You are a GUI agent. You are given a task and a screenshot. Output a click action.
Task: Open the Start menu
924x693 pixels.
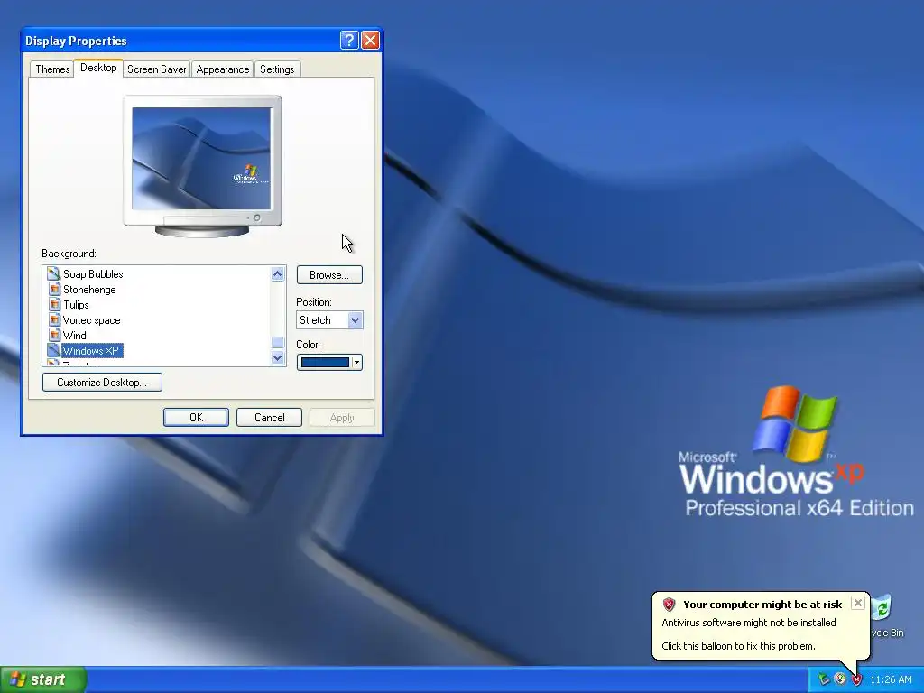click(x=43, y=679)
